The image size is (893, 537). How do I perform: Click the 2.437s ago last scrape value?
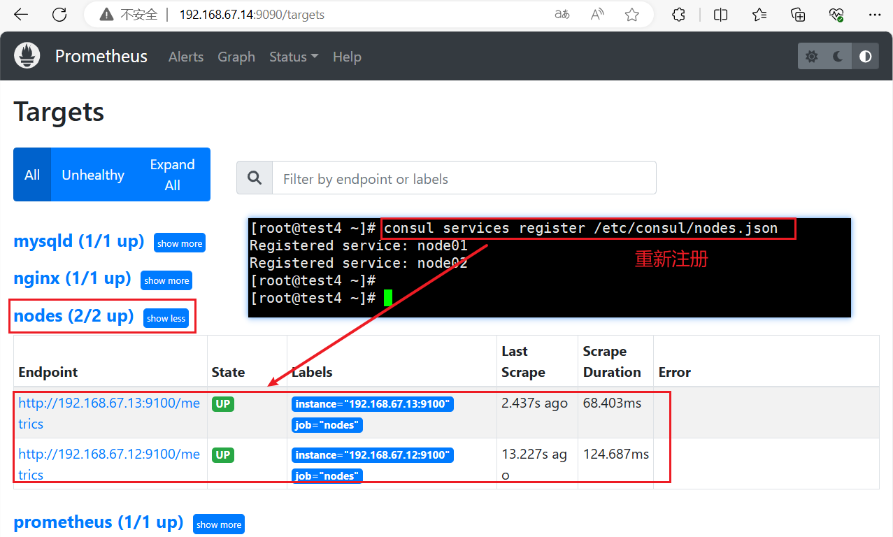pos(535,403)
